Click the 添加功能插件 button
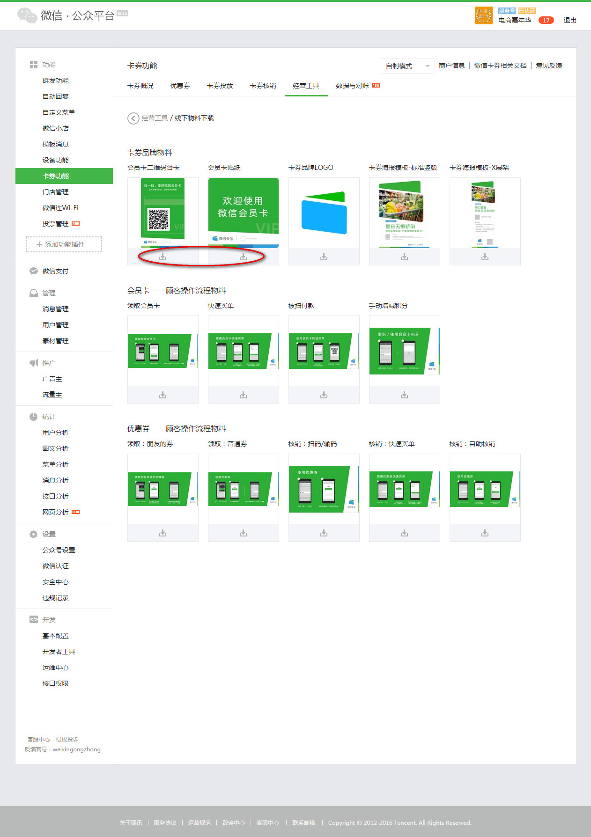Viewport: 591px width, 837px height. (64, 244)
